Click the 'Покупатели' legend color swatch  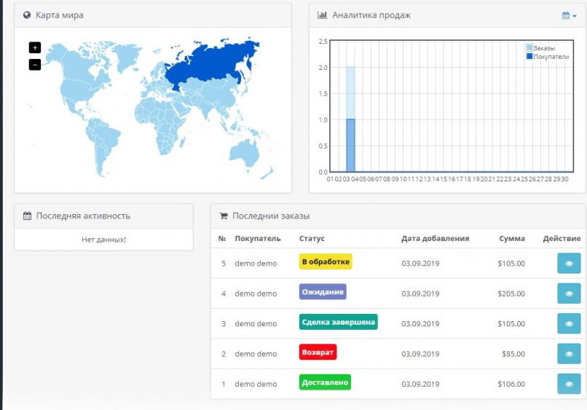(x=529, y=56)
